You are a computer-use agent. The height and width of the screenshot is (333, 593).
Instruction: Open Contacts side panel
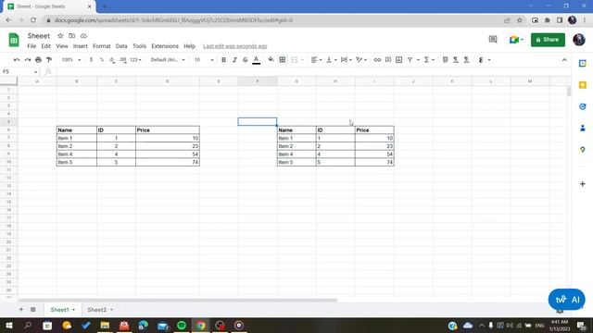(583, 129)
